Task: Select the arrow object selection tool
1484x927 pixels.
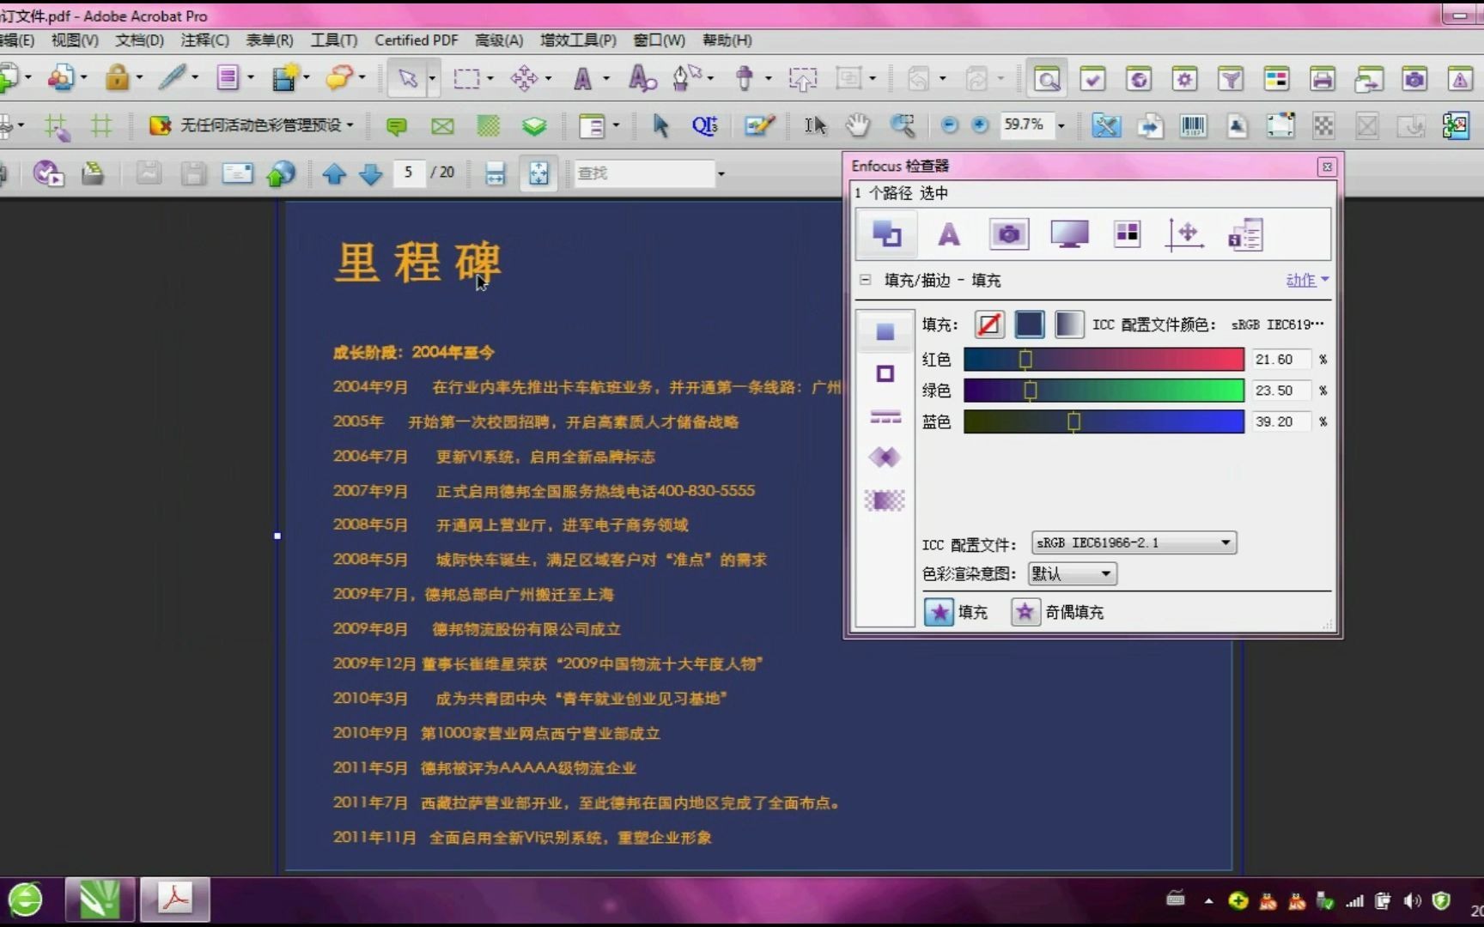Action: pyautogui.click(x=407, y=78)
